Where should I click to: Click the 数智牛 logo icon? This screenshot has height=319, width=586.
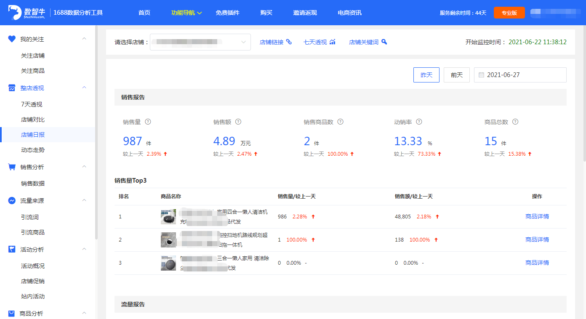click(15, 13)
